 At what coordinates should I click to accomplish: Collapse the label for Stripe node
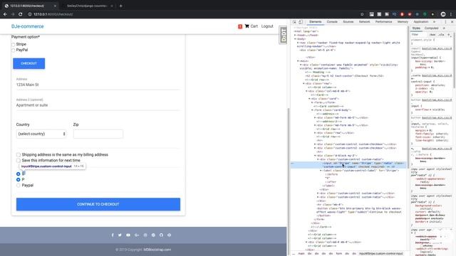pyautogui.click(x=321, y=171)
